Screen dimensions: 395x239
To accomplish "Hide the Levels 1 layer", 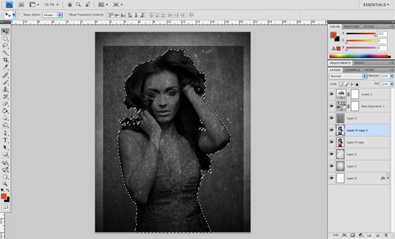I will 332,95.
